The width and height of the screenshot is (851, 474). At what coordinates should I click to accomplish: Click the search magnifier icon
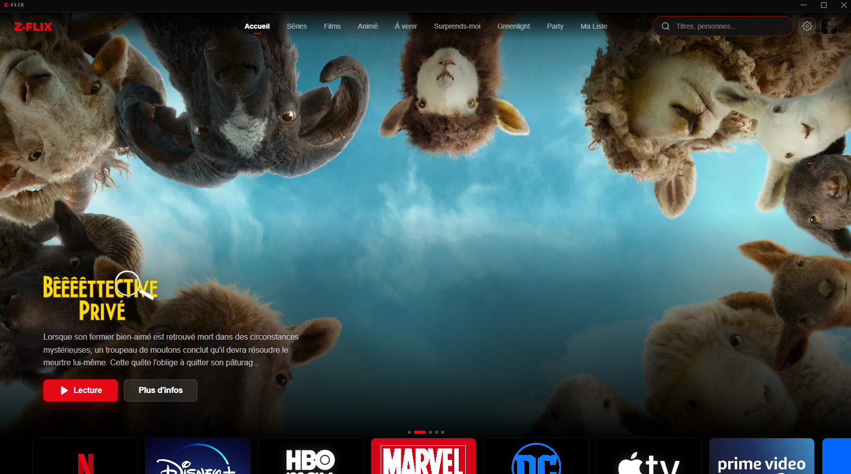click(x=666, y=26)
